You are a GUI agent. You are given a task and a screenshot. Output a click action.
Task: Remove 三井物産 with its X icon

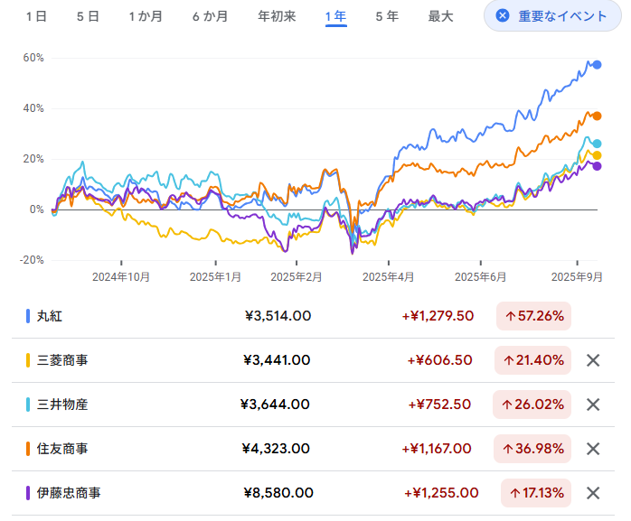point(593,405)
